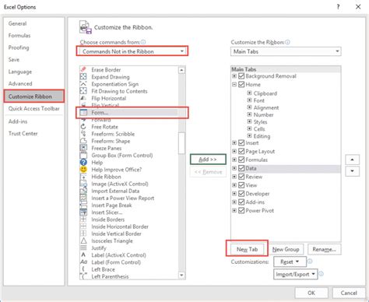Click the Move Down arrow button
This screenshot has width=369, height=302.
(352, 171)
